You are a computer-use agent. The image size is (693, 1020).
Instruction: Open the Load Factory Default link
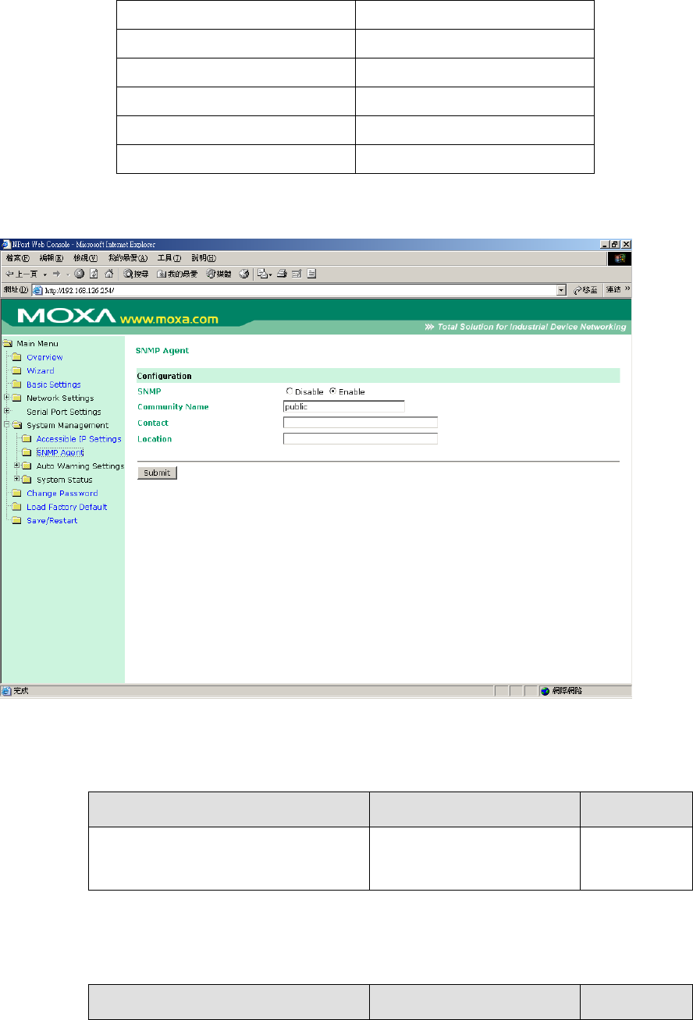[67, 507]
